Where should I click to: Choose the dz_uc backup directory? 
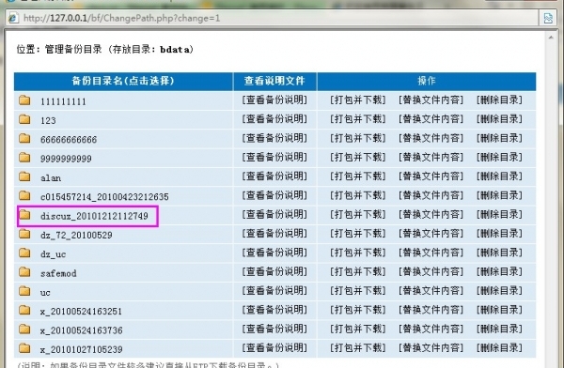54,254
